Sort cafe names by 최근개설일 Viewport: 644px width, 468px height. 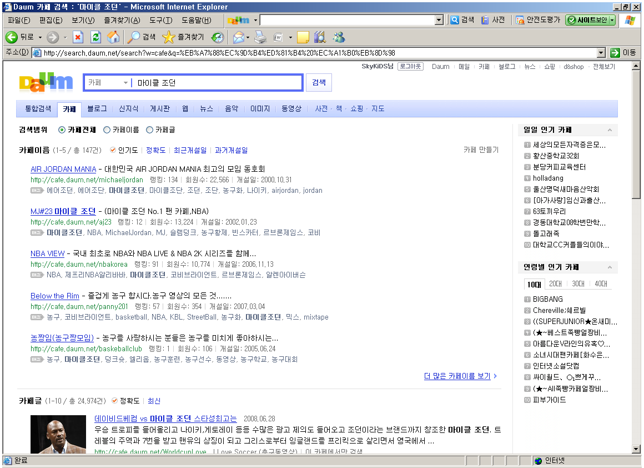[x=190, y=150]
